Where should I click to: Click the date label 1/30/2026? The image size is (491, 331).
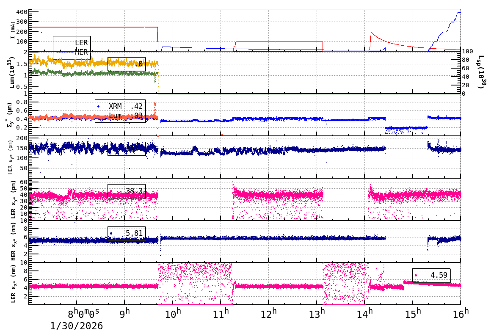(x=76, y=326)
